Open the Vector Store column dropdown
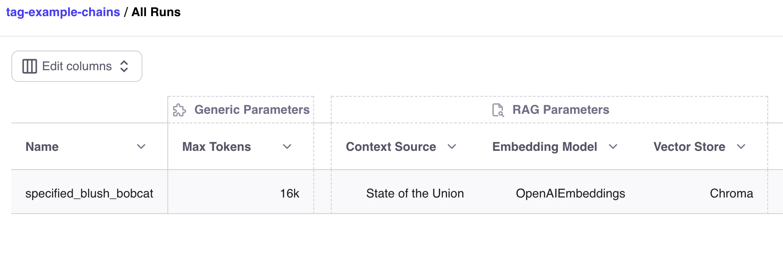The width and height of the screenshot is (783, 279). (741, 147)
